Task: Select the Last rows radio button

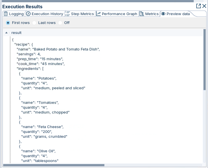Action: [x=34, y=23]
